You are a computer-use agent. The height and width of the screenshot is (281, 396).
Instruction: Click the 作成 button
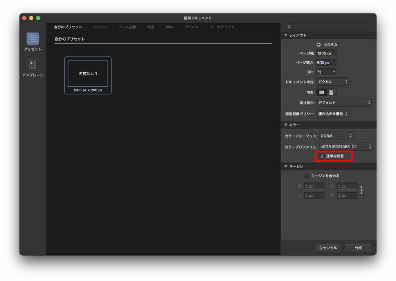pyautogui.click(x=358, y=248)
